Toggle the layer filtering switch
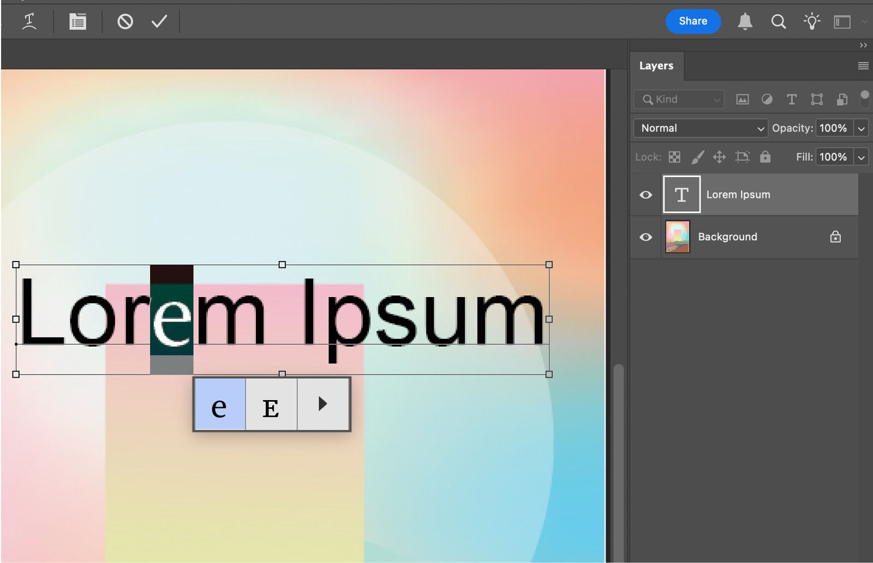This screenshot has height=563, width=873. [865, 99]
